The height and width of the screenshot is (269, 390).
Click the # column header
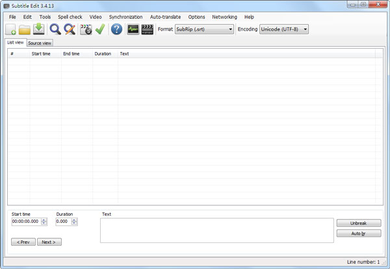click(x=19, y=54)
